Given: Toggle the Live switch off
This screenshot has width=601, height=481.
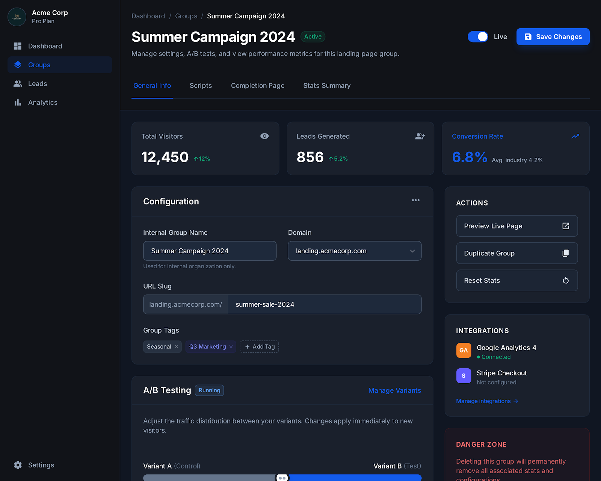Looking at the screenshot, I should coord(478,37).
